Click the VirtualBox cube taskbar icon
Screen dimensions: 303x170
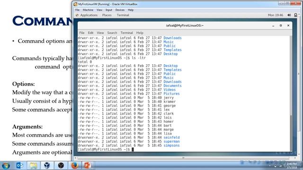(47, 165)
